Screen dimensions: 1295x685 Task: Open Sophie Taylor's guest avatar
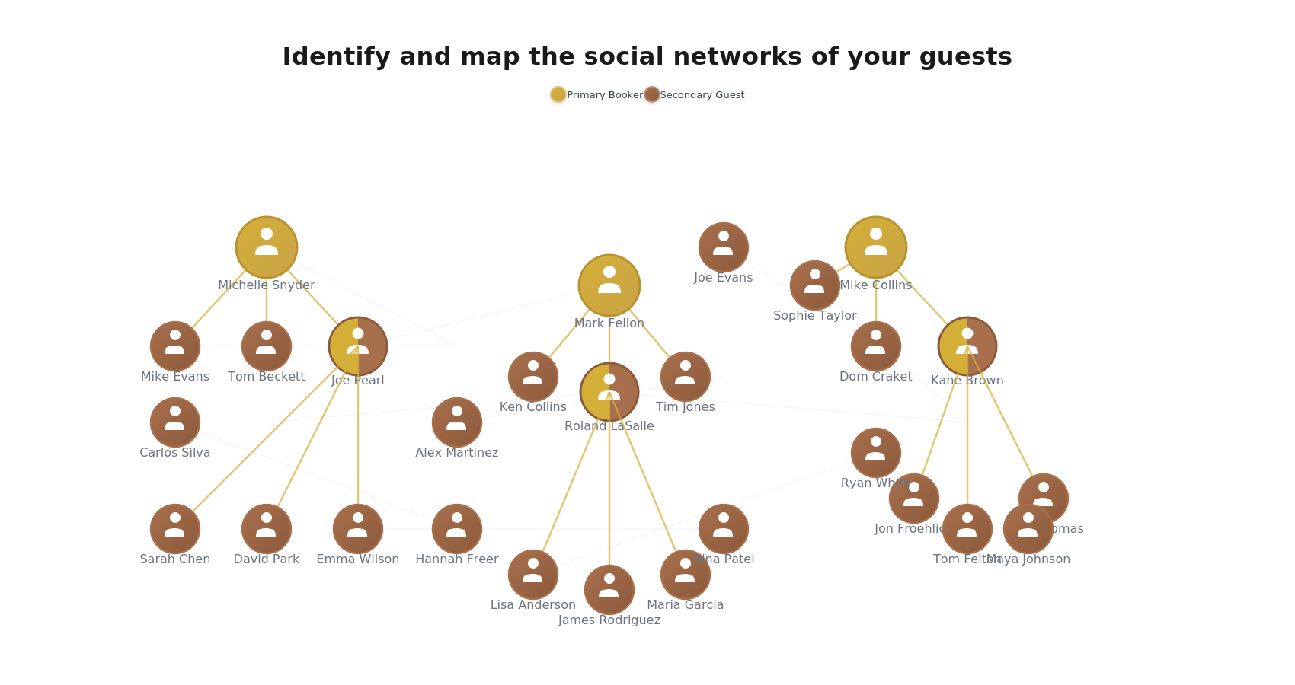815,285
